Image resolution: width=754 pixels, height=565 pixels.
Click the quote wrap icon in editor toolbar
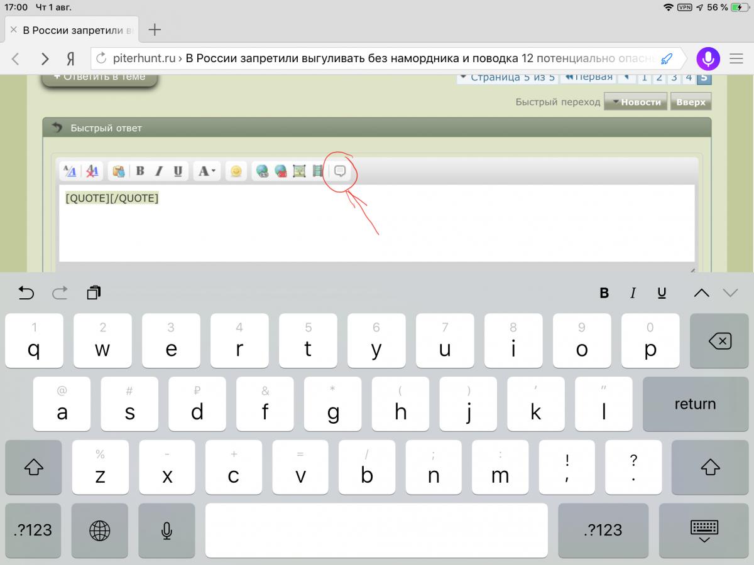340,171
